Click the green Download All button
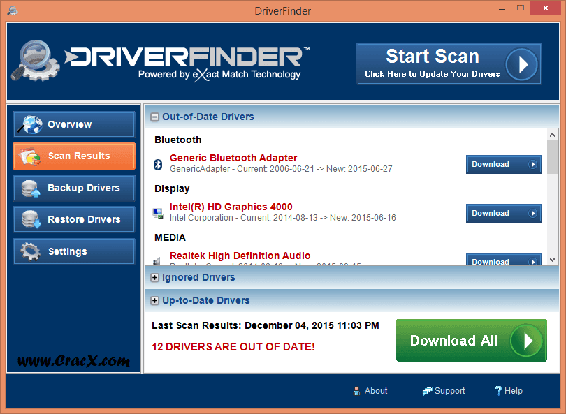This screenshot has width=566, height=414. [472, 340]
